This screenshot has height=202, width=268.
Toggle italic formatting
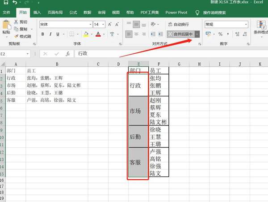pos(50,34)
